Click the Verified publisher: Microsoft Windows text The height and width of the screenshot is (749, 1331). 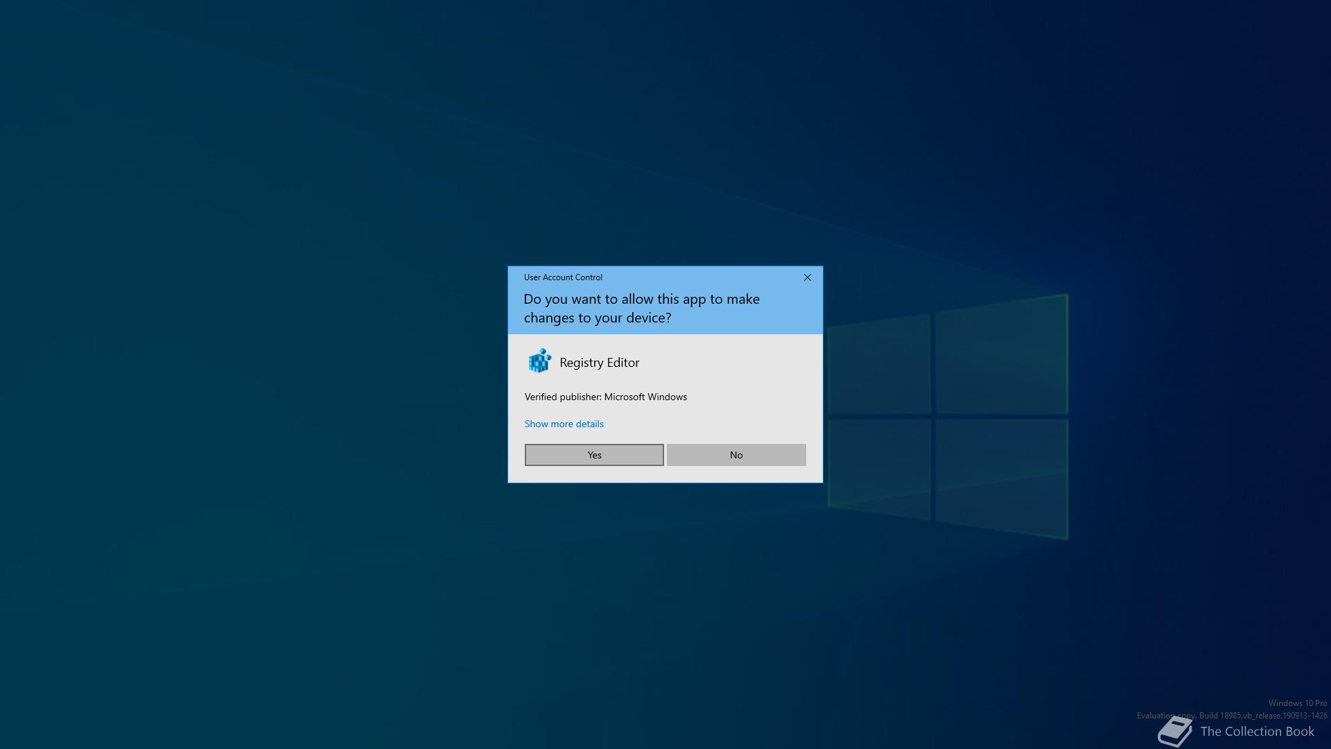click(606, 397)
